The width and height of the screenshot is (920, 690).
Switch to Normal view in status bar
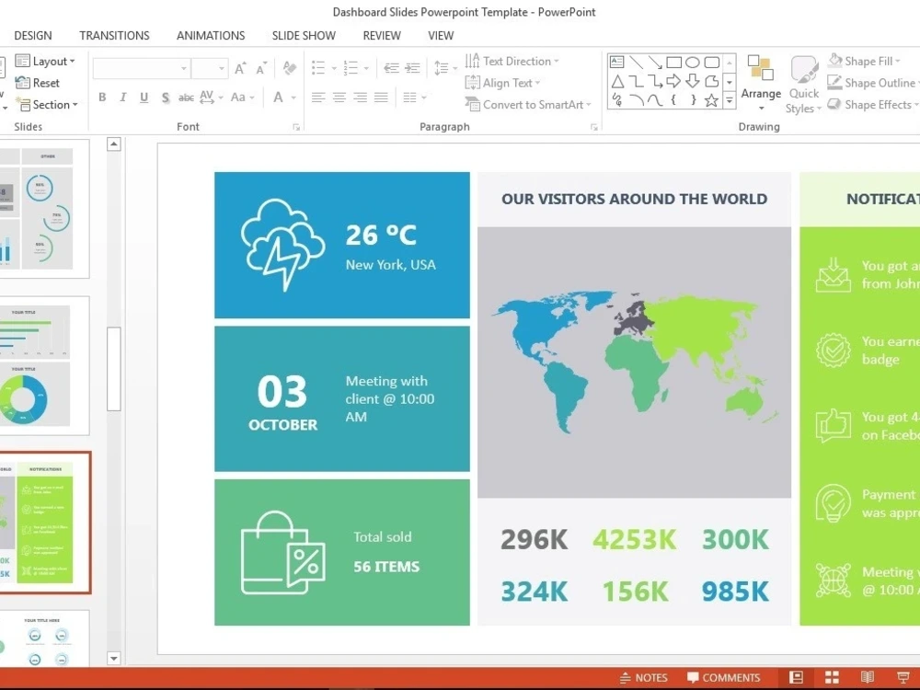pyautogui.click(x=796, y=677)
